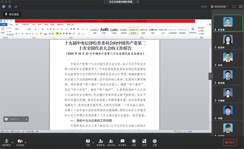The height and width of the screenshot is (149, 244).
Task: Select participant 姜金融's video tile
Action: click(228, 76)
